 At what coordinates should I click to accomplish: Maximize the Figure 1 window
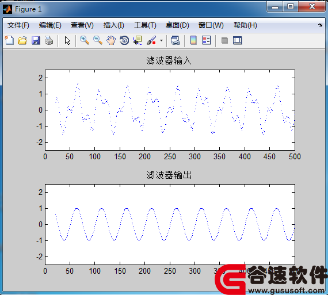(291, 7)
